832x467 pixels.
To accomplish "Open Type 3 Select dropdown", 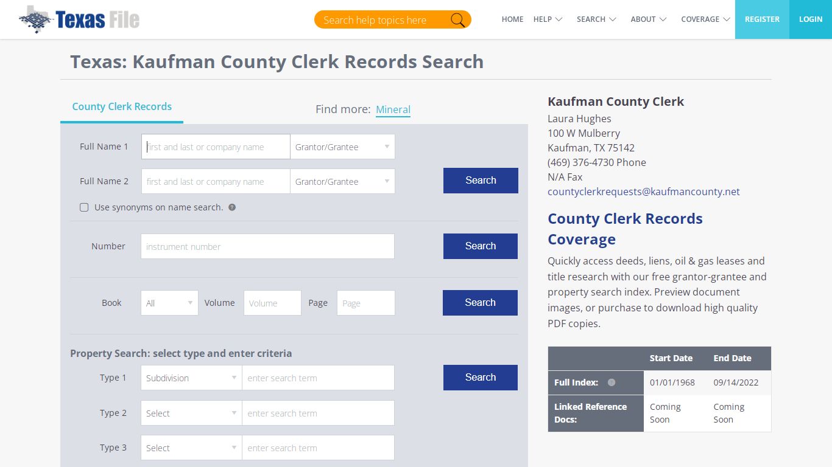I will click(x=191, y=448).
